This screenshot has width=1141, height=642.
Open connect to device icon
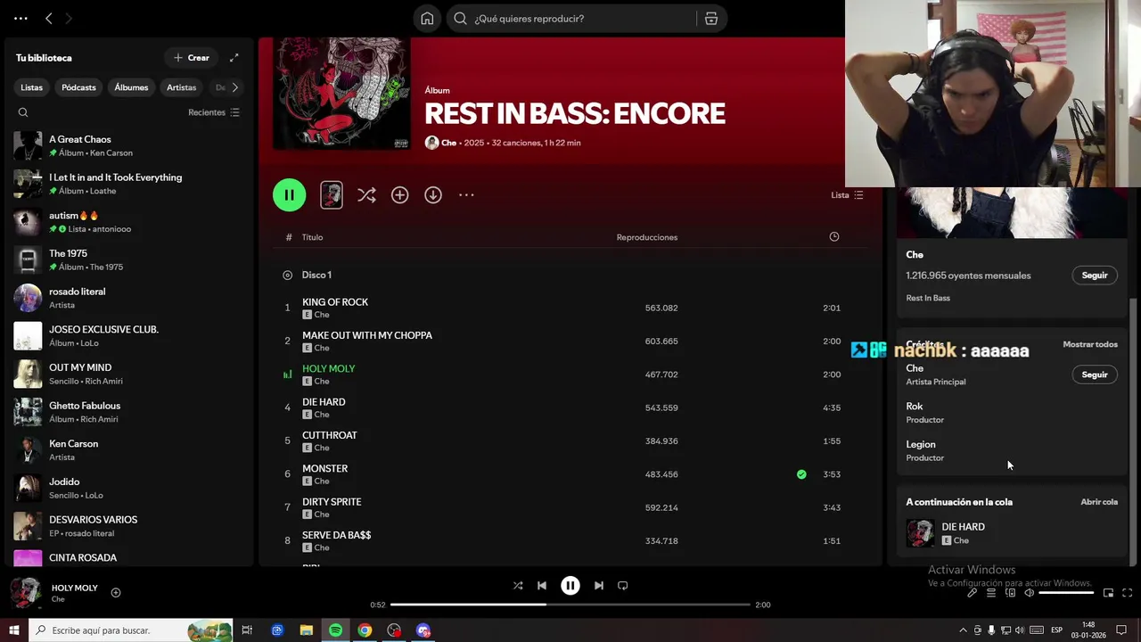[x=1010, y=593]
